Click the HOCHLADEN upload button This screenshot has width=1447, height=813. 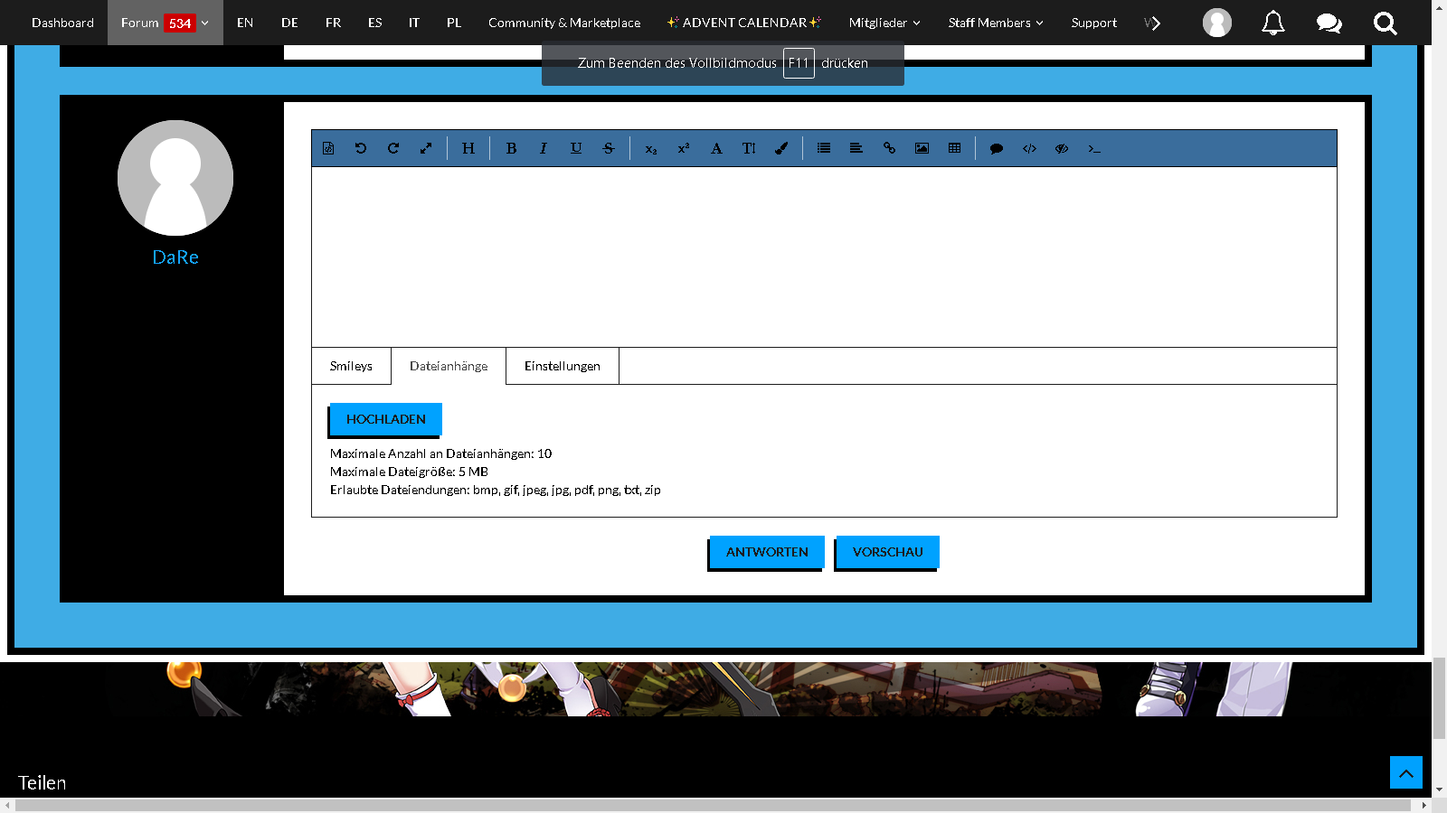tap(385, 419)
